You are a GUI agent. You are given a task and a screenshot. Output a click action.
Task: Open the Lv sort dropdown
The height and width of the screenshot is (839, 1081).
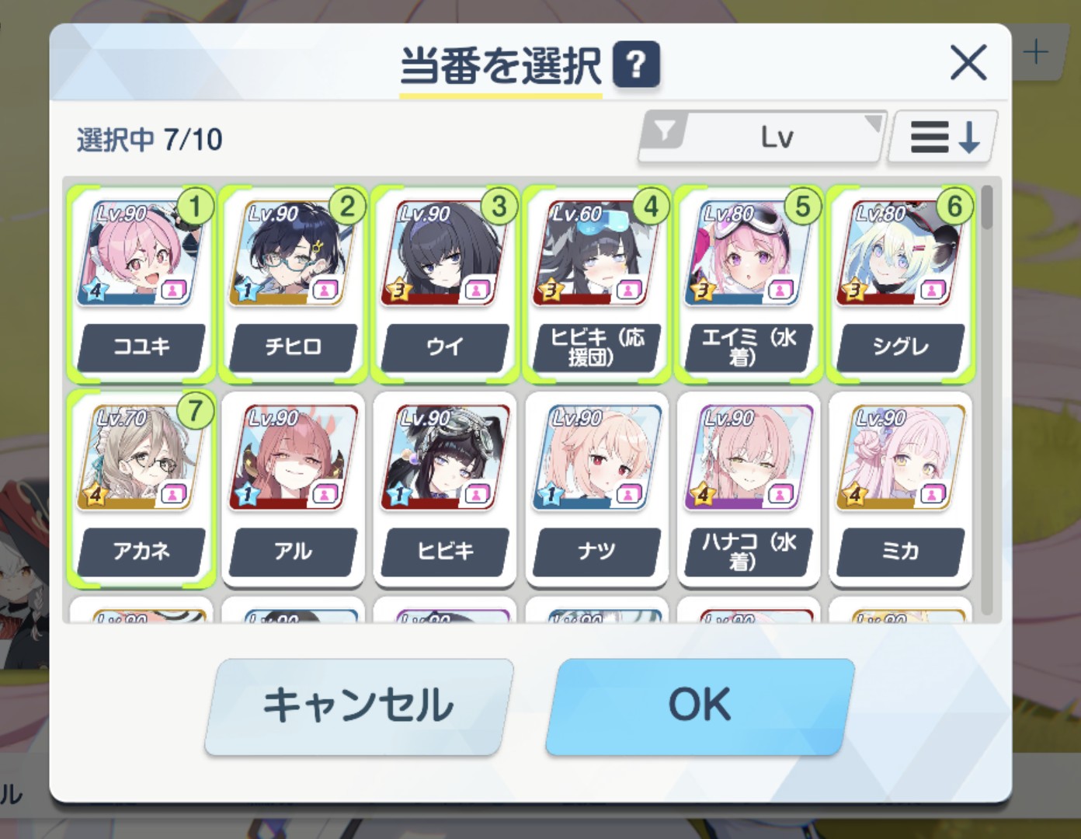[763, 137]
